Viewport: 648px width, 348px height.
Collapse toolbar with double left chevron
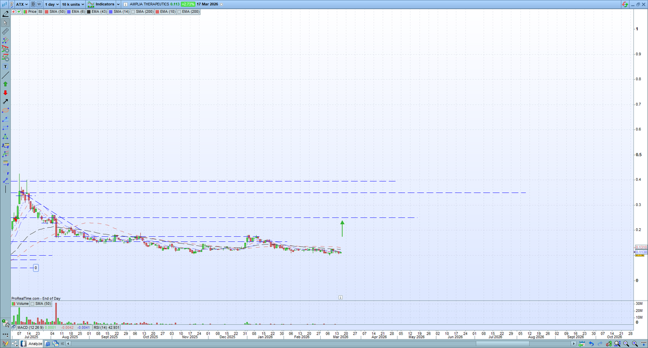click(62, 344)
